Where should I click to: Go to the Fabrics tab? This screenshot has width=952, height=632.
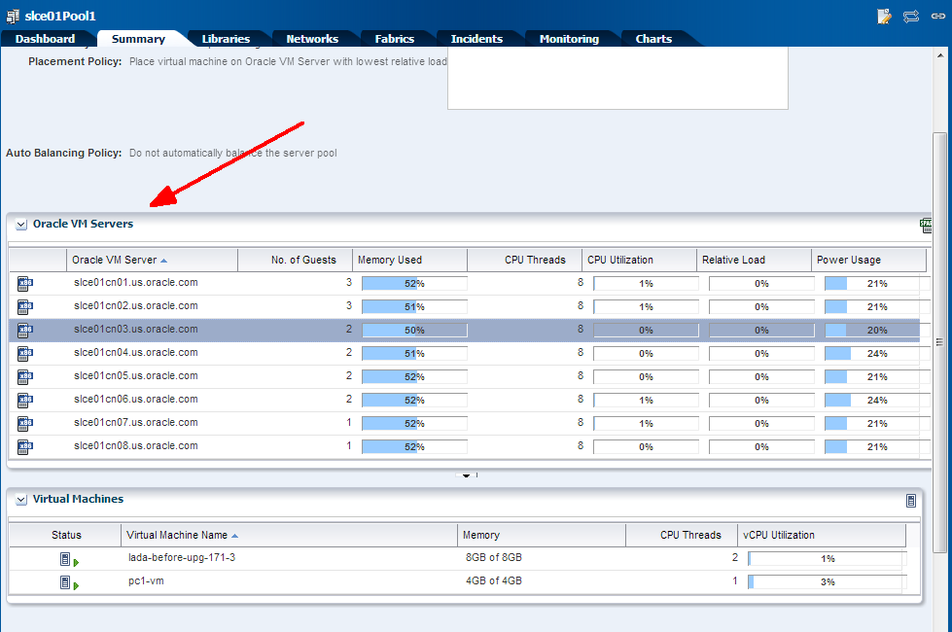pos(395,39)
